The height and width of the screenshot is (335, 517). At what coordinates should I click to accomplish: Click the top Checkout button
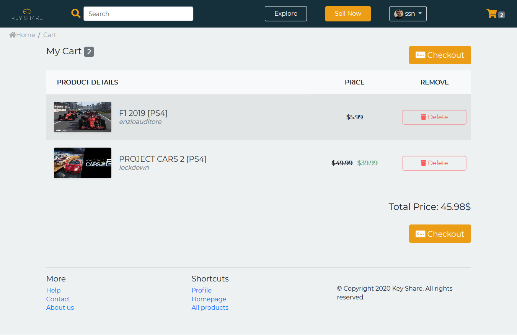coord(440,55)
